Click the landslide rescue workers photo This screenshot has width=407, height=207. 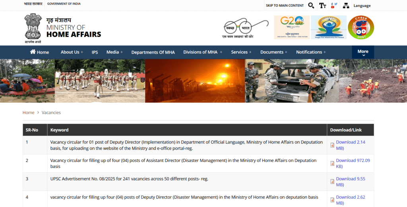pyautogui.click(x=373, y=81)
